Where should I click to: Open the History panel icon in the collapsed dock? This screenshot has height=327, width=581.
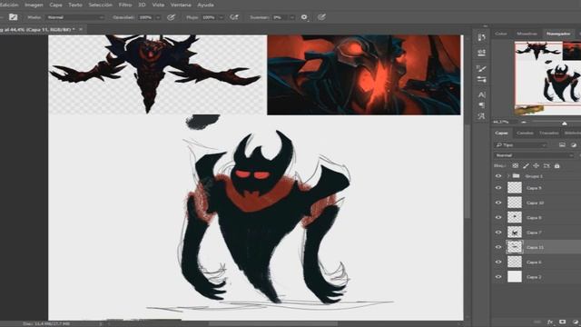(481, 37)
